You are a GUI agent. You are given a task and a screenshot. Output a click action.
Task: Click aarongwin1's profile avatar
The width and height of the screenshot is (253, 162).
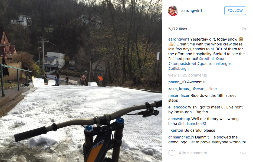[x=173, y=11]
